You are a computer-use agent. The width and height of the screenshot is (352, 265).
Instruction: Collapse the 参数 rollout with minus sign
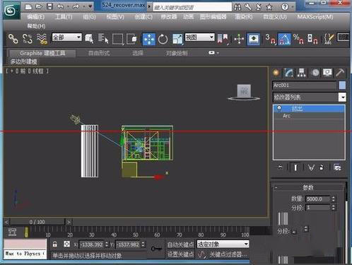pyautogui.click(x=276, y=188)
